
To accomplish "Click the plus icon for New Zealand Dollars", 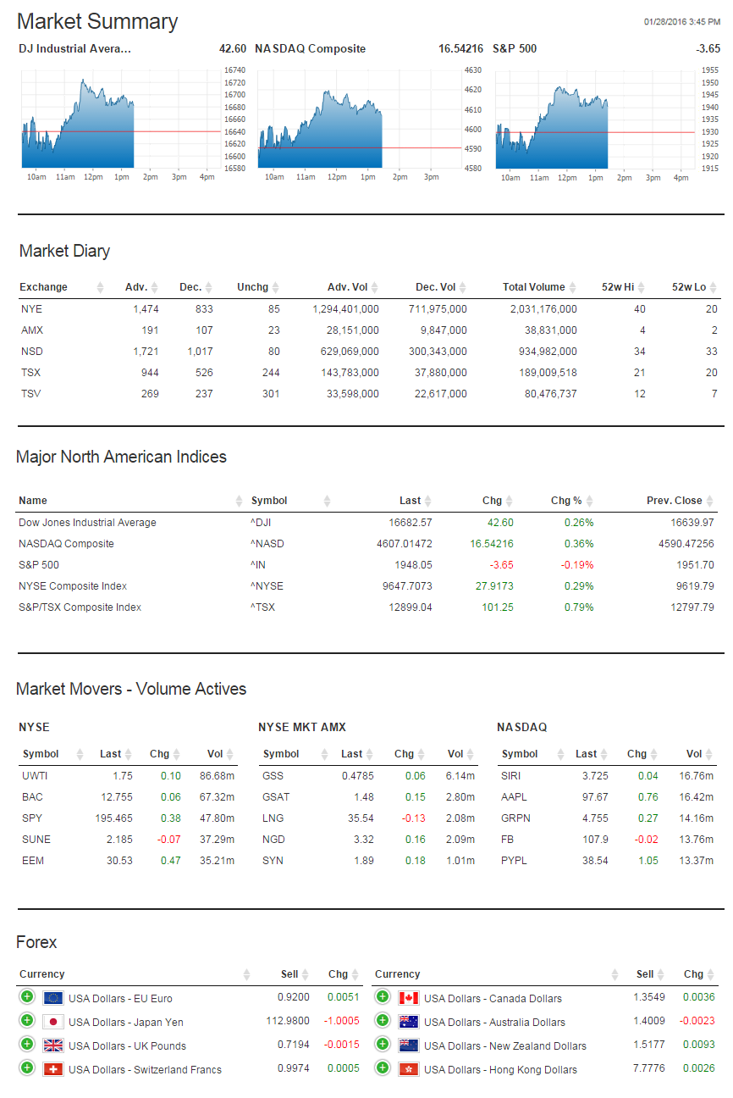I will point(382,1045).
